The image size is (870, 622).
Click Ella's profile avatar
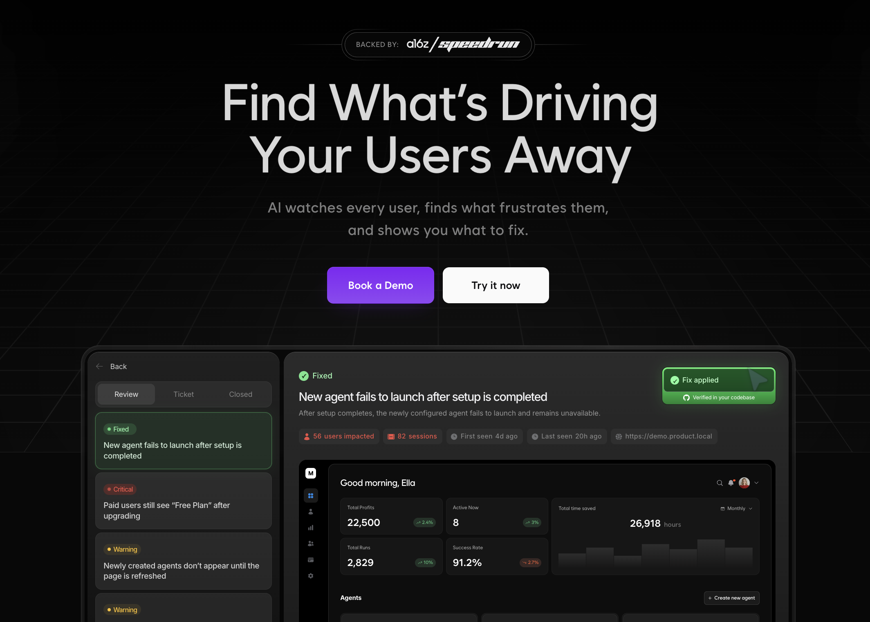[744, 483]
